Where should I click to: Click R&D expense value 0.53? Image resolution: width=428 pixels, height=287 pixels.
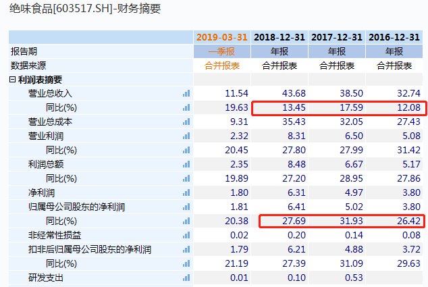click(x=354, y=278)
